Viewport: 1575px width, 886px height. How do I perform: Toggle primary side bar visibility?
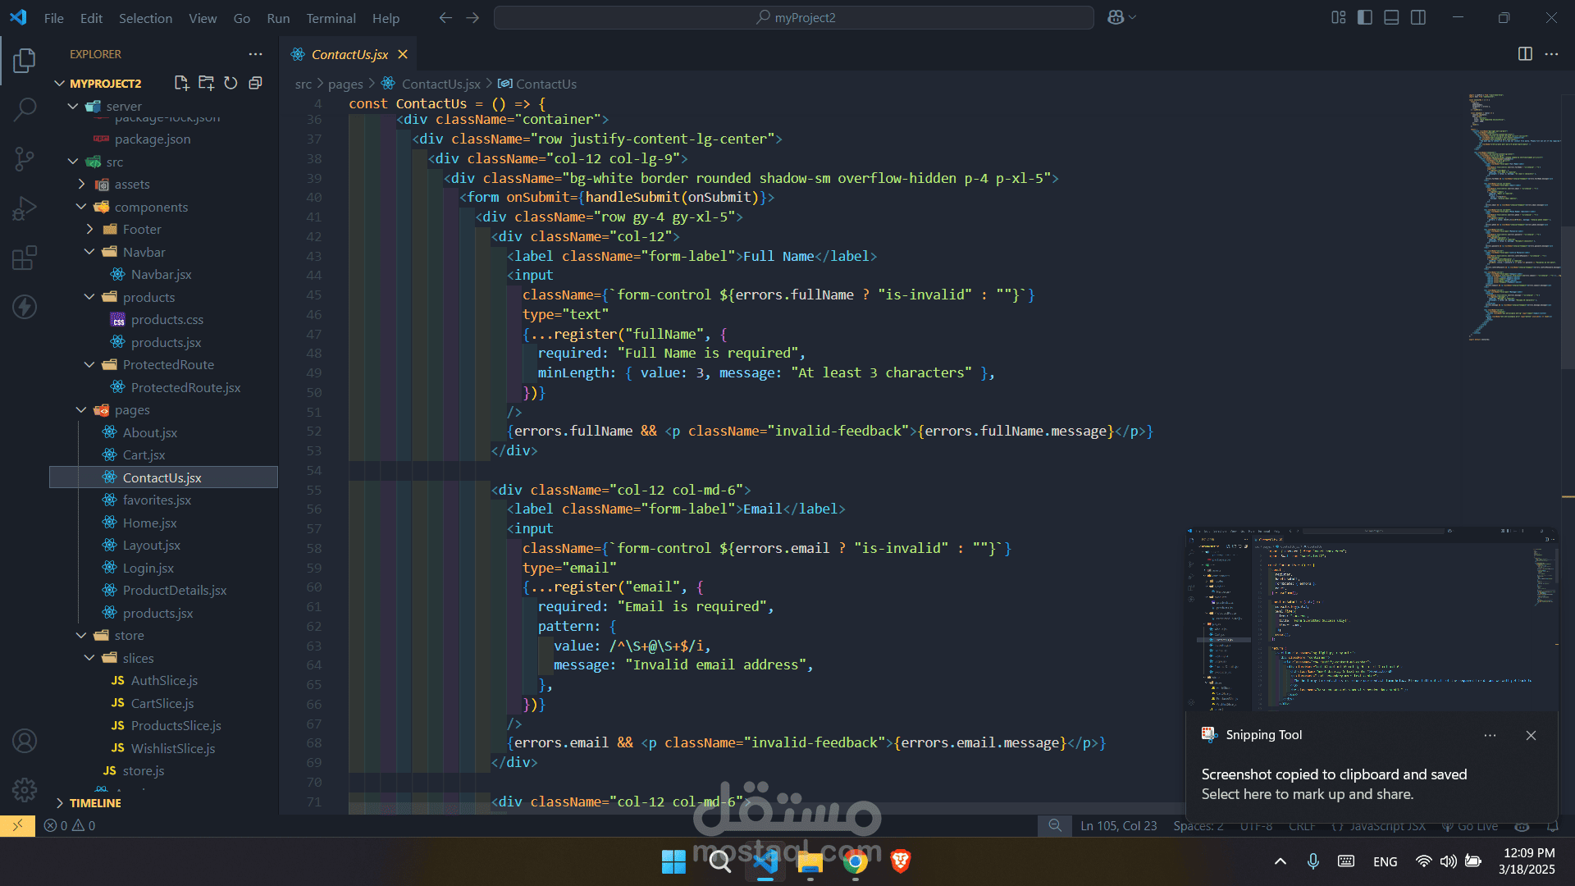[x=1365, y=17]
